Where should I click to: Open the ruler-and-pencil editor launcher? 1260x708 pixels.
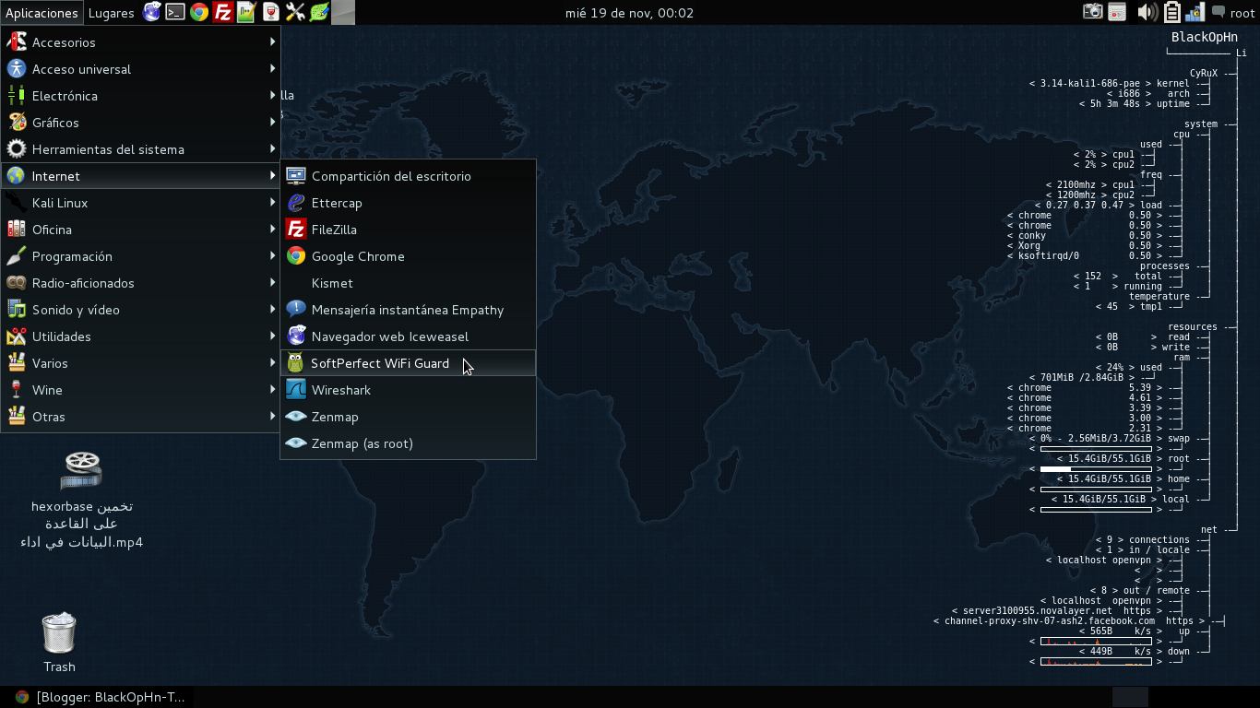(x=246, y=12)
